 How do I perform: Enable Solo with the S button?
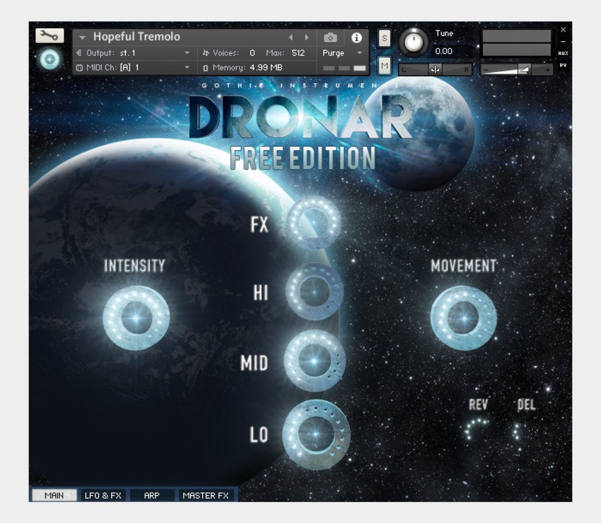coord(385,37)
